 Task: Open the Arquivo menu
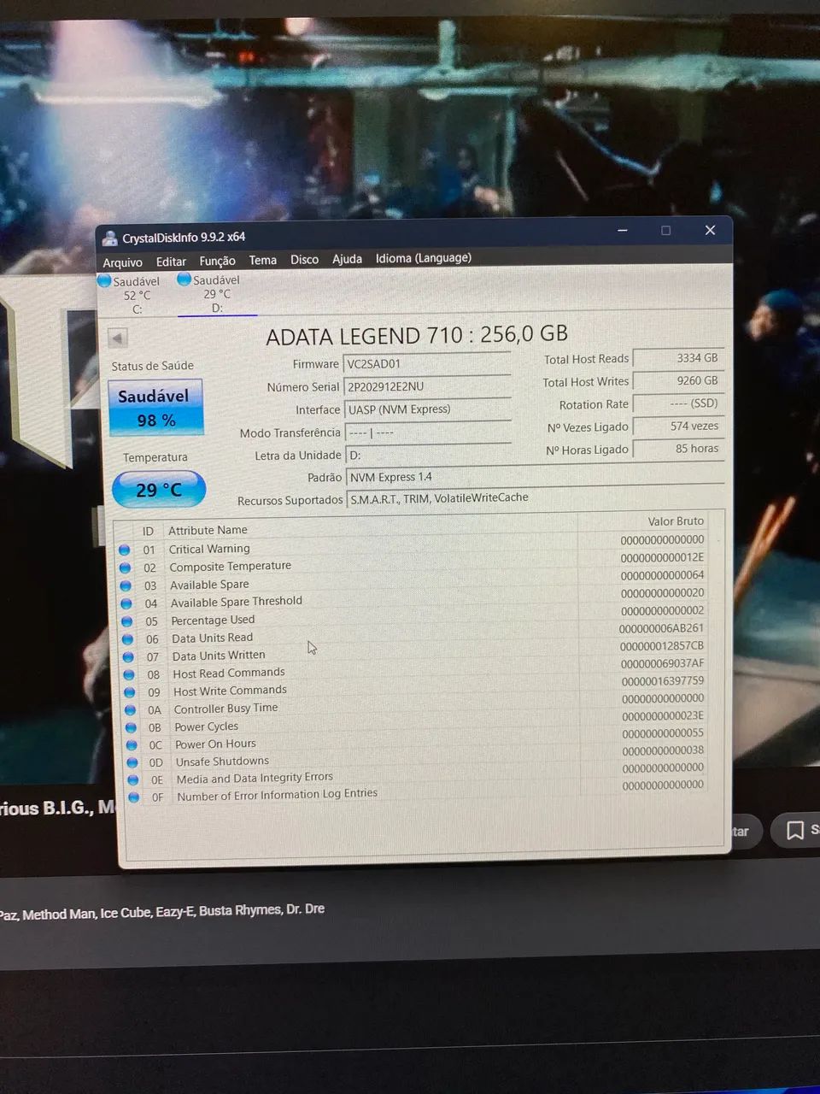[x=122, y=262]
